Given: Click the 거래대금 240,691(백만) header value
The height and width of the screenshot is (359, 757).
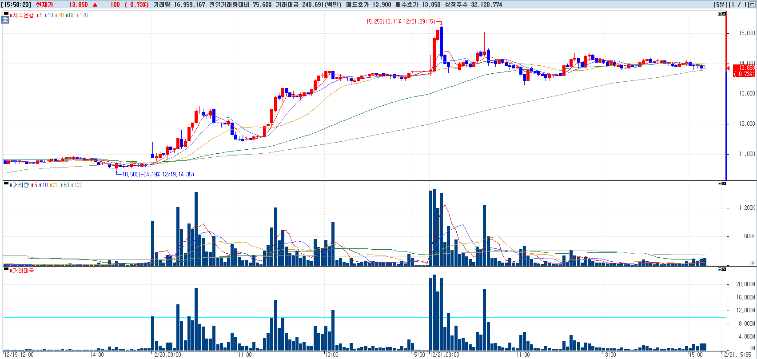Looking at the screenshot, I should click(309, 4).
